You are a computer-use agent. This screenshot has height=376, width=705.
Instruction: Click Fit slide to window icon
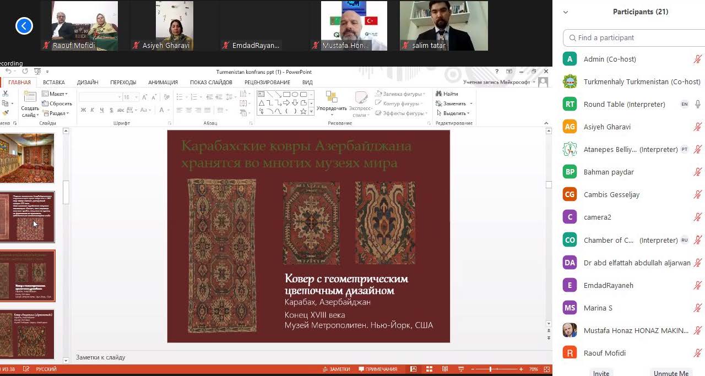[x=546, y=369]
